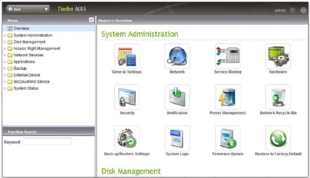
Task: Expand the Backup tree node arrow
Action: pos(5,68)
